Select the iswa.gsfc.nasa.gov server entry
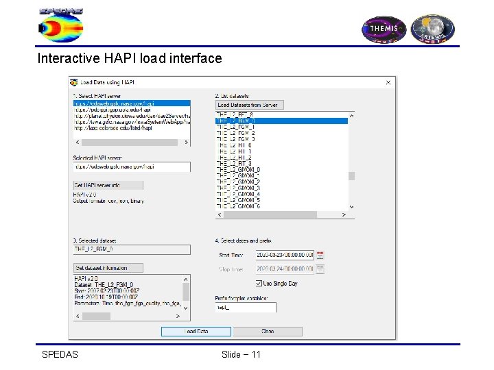The image size is (494, 370). point(132,122)
